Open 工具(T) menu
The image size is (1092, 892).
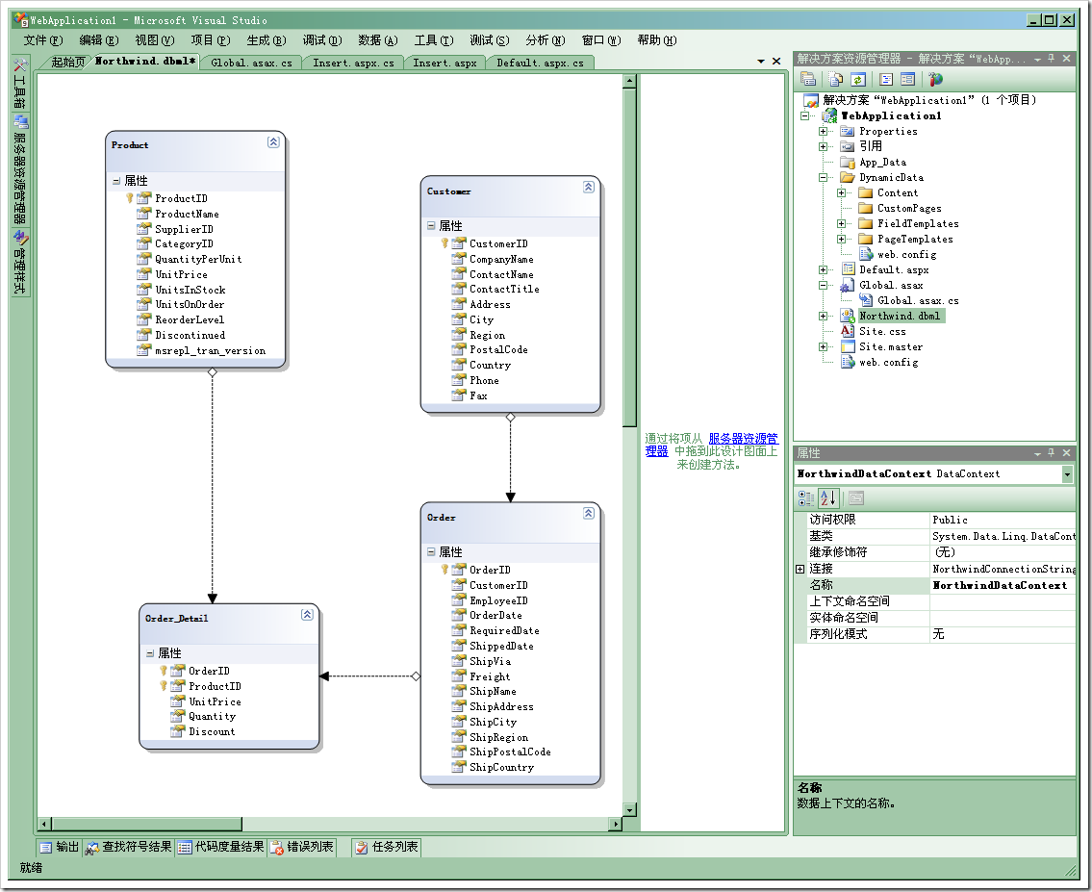pos(434,40)
